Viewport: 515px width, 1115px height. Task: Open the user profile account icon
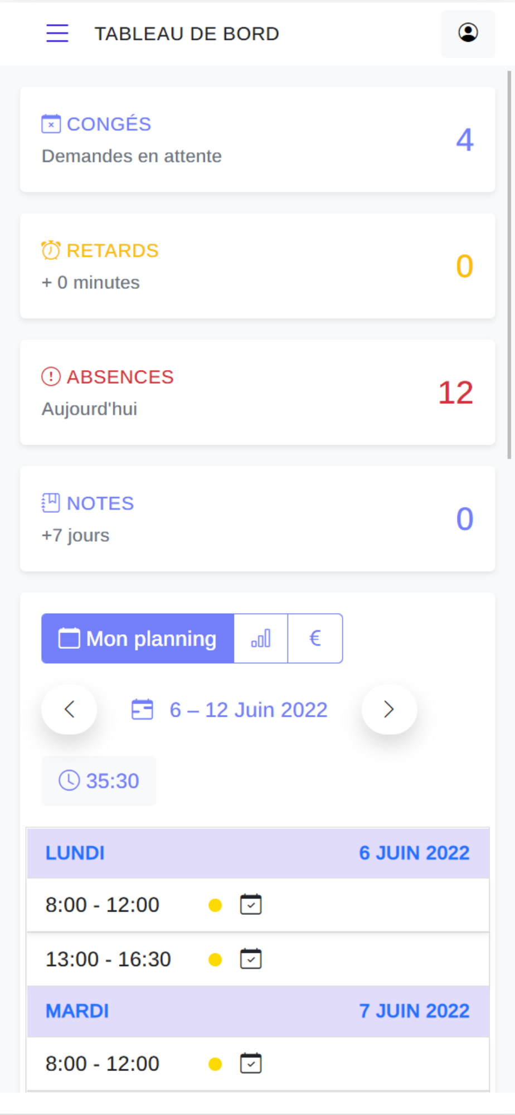click(x=468, y=33)
